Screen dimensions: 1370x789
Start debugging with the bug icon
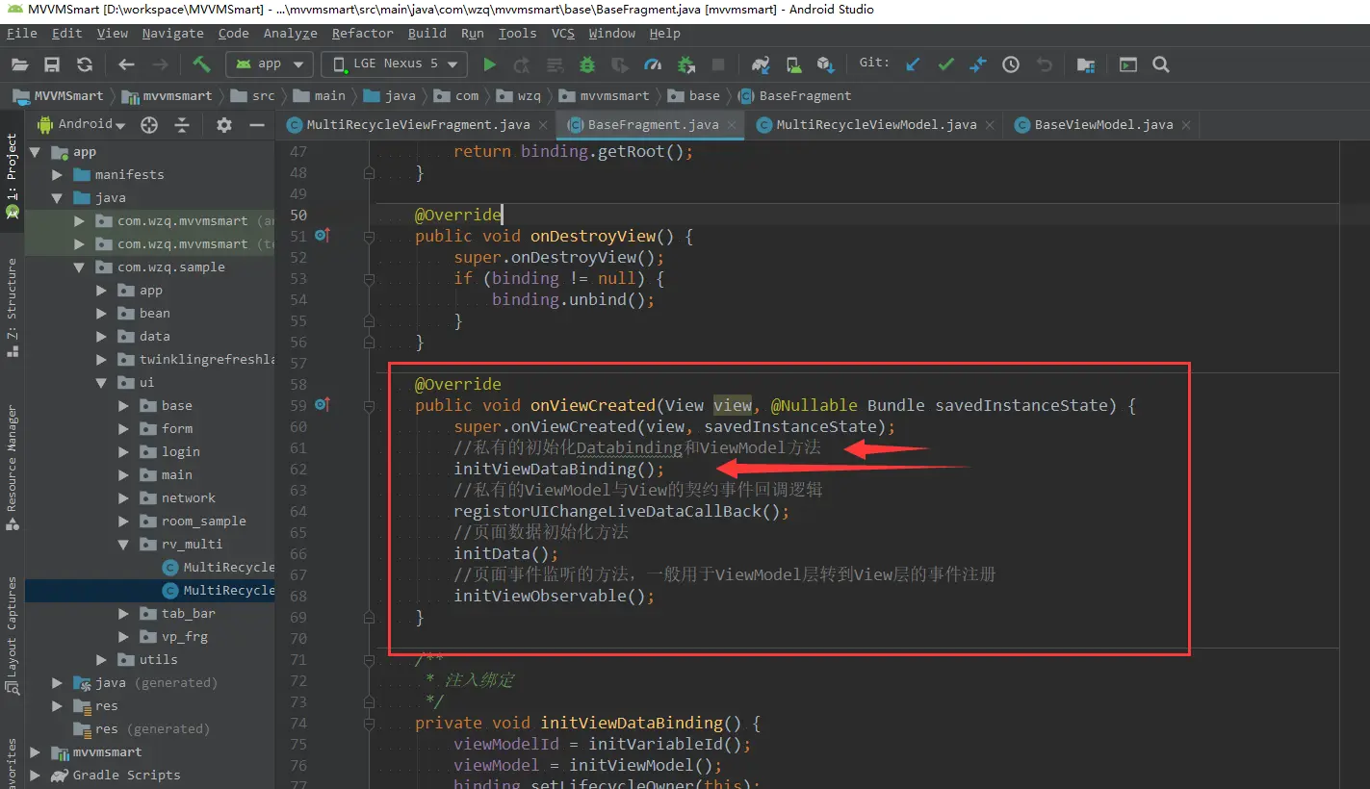coord(587,64)
